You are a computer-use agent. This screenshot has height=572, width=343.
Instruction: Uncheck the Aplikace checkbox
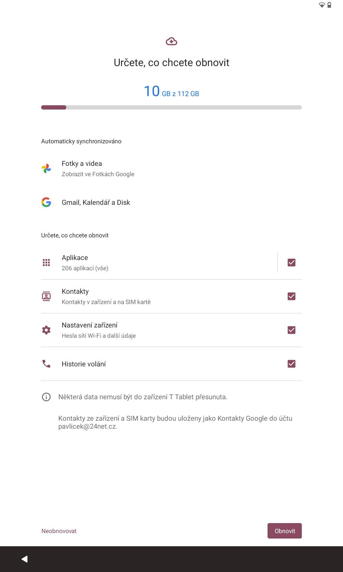(x=291, y=262)
